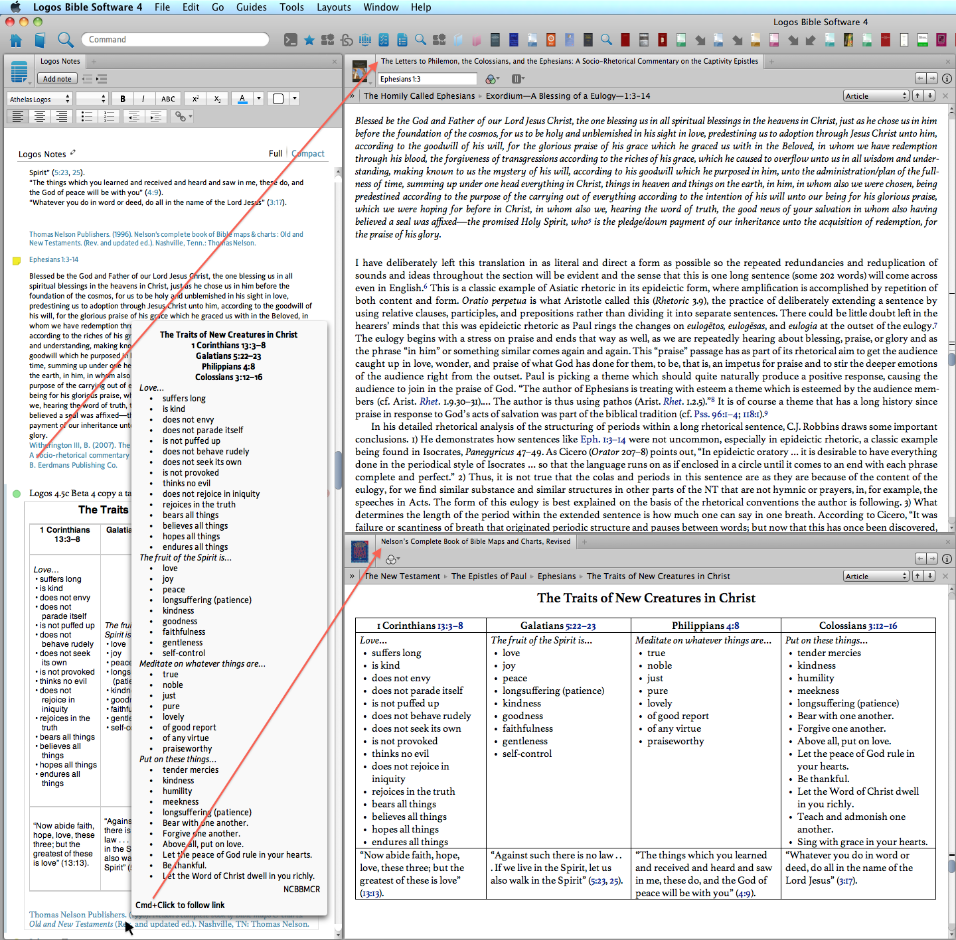Open Favorites star icon
The height and width of the screenshot is (940, 956).
(x=309, y=40)
